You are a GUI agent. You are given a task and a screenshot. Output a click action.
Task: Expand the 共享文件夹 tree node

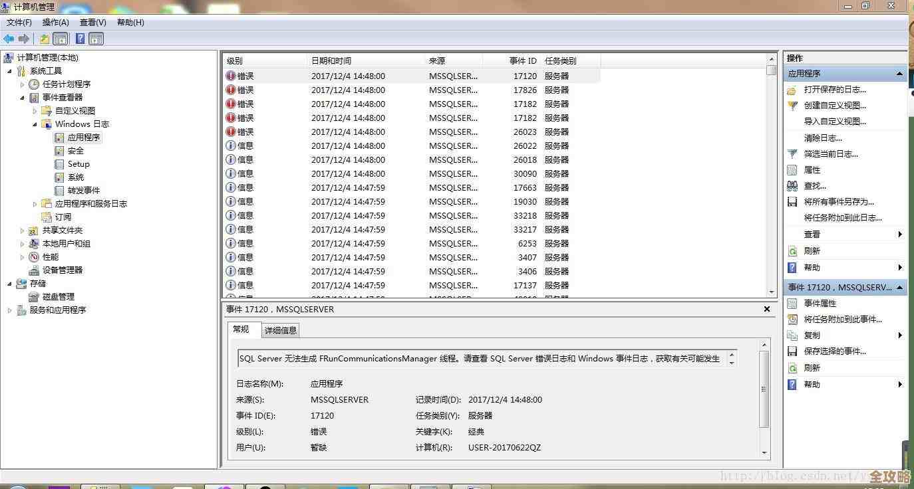23,230
